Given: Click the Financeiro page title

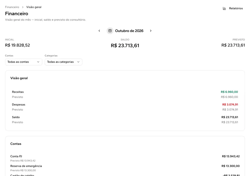Looking at the screenshot, I should click(x=17, y=14).
